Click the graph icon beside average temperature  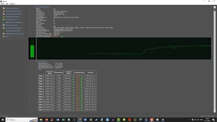pos(62,37)
